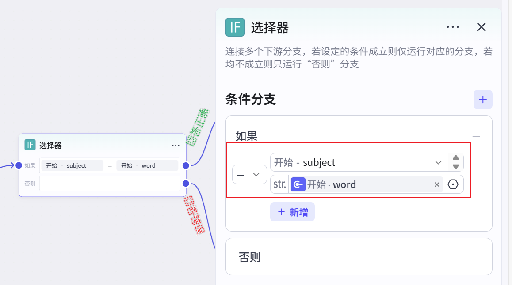Move the condition up with the up arrow
Screen dimensions: 512x285
pyautogui.click(x=455, y=158)
